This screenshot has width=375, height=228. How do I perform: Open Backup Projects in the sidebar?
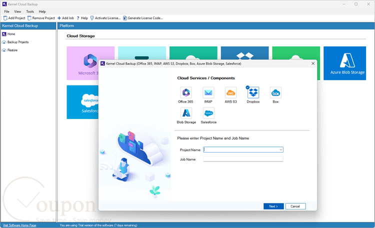tap(15, 42)
